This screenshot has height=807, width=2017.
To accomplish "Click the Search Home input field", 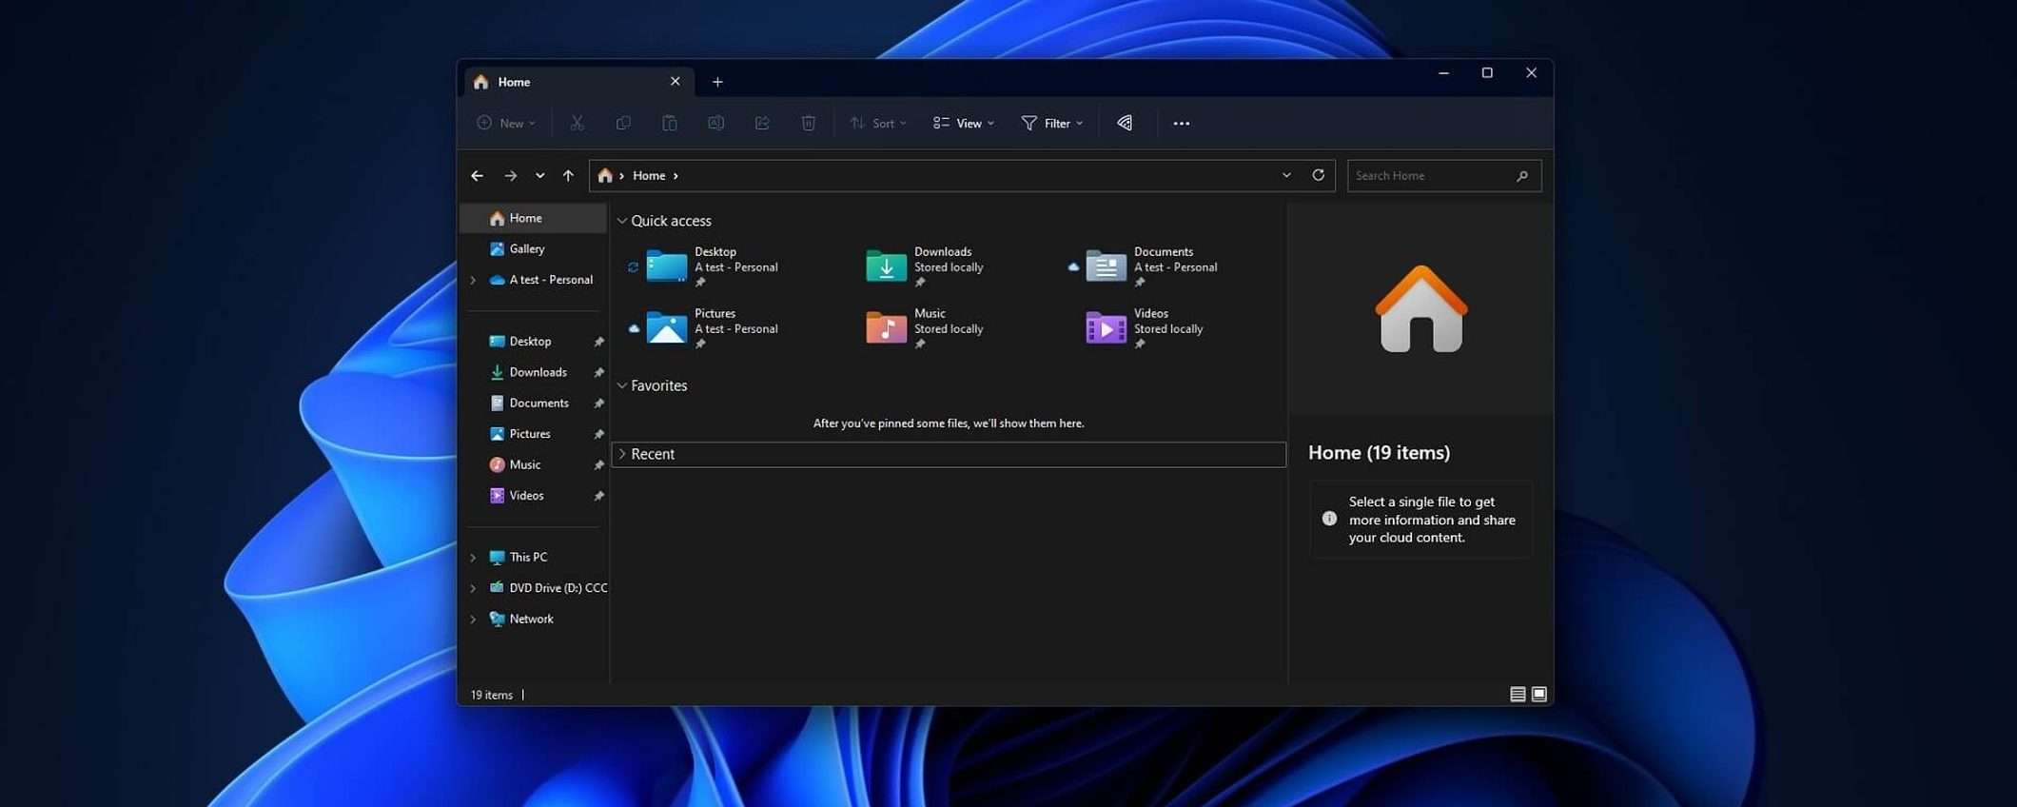I will [1431, 176].
